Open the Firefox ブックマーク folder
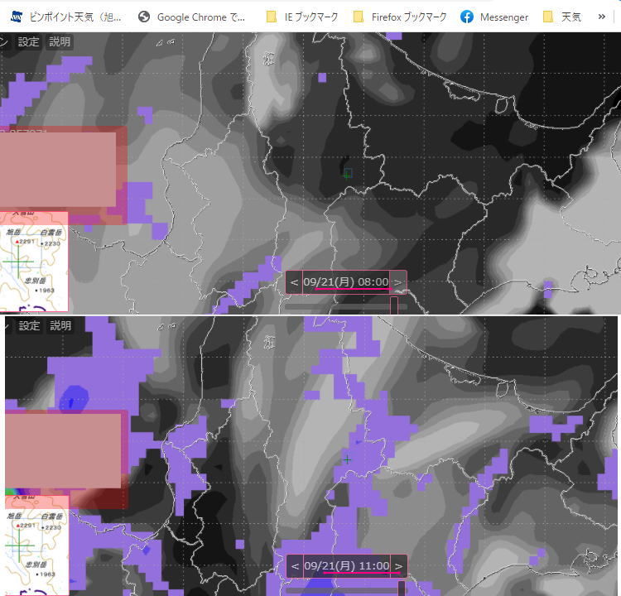621x596 pixels. pos(399,17)
